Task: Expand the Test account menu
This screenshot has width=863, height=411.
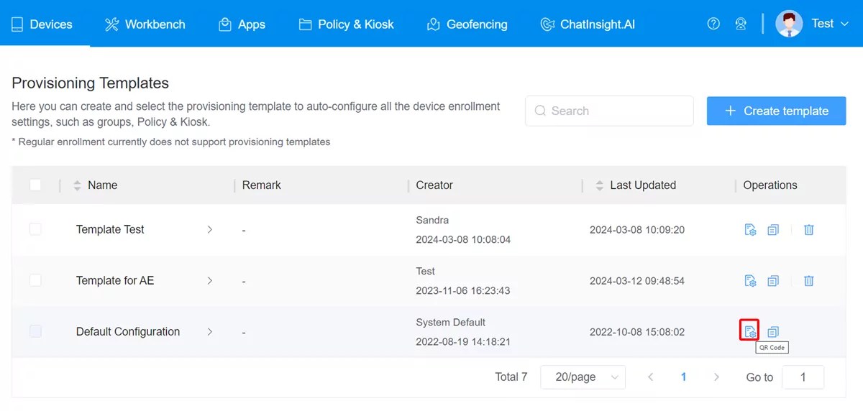Action: tap(813, 24)
